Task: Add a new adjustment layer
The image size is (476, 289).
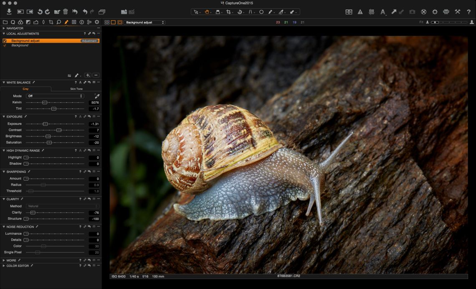Action: tap(87, 75)
